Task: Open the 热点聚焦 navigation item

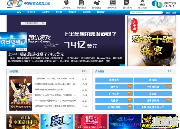Action: (x=45, y=12)
